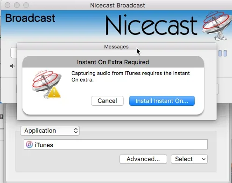Click the iTunes application field
The image size is (232, 183).
pos(116,144)
